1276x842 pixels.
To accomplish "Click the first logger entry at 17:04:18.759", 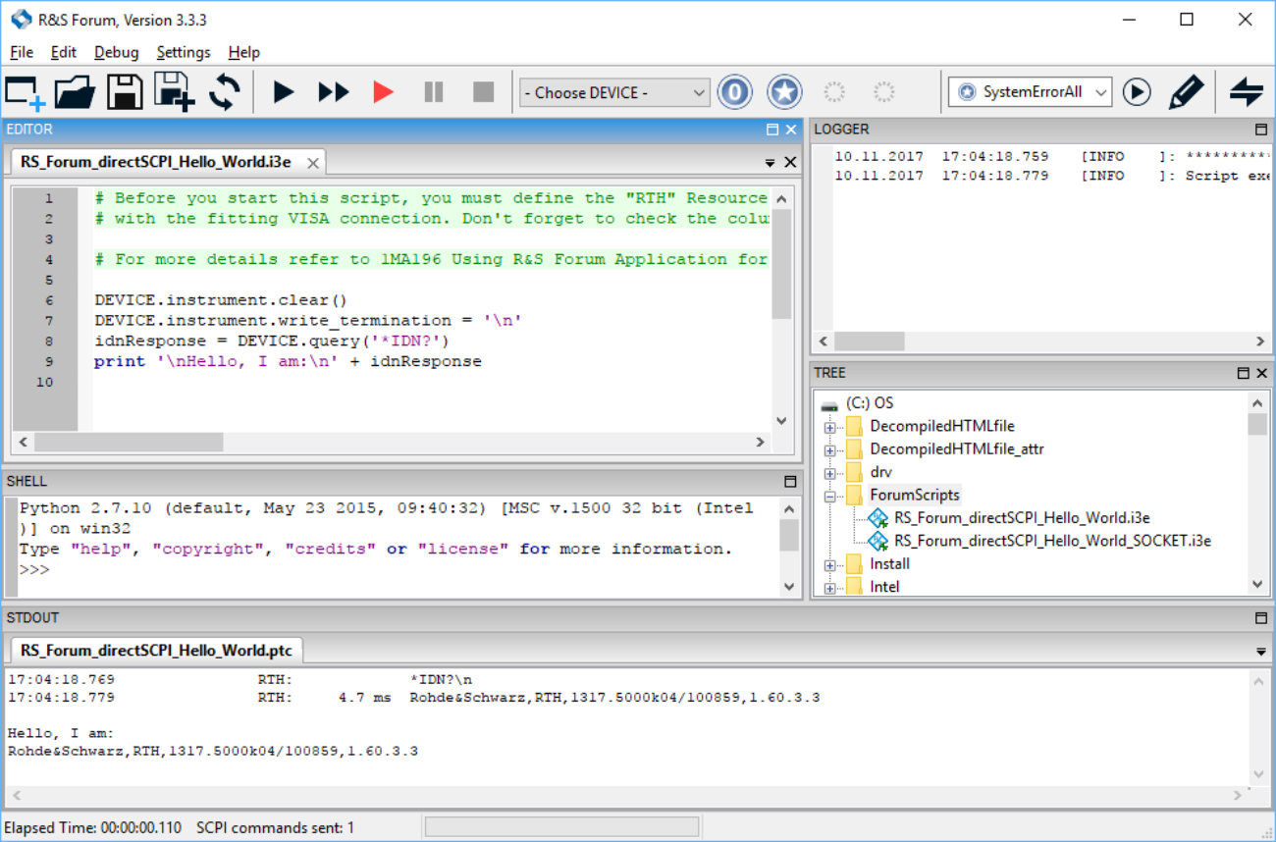I will pos(1051,156).
